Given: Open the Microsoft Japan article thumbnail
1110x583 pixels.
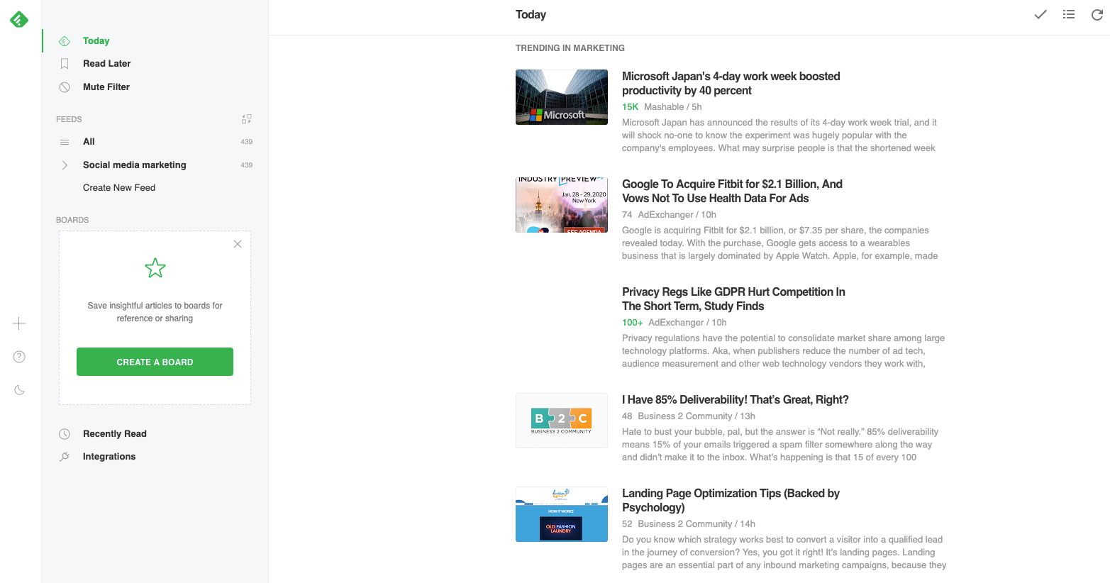Looking at the screenshot, I should point(561,96).
